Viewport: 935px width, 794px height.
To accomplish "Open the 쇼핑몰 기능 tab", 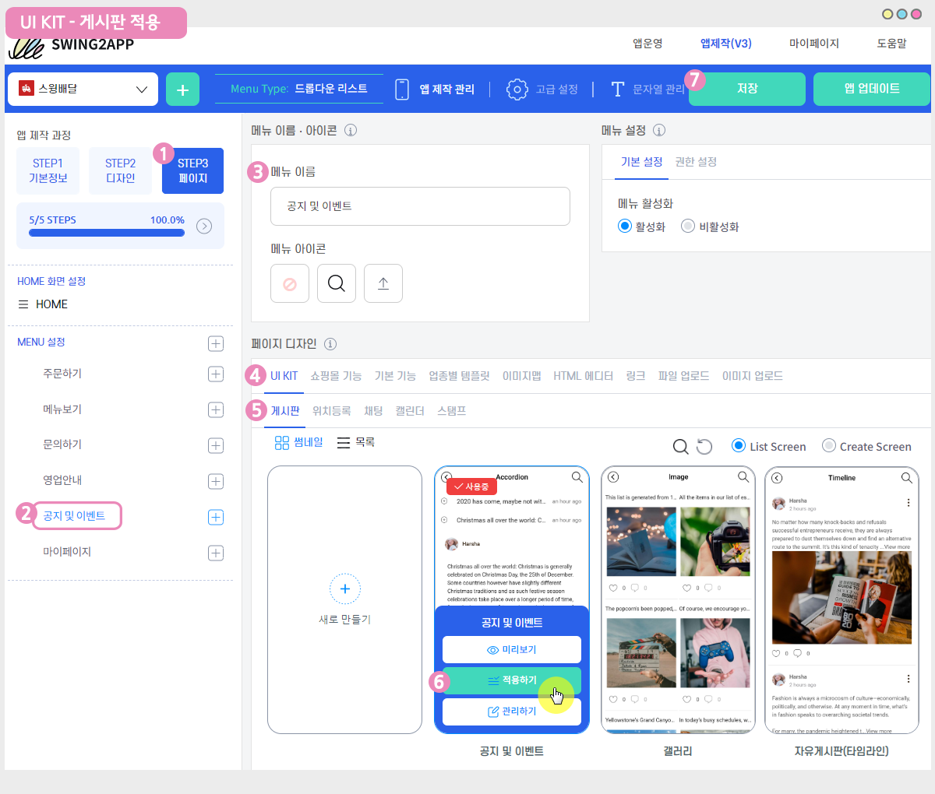I will coord(336,376).
